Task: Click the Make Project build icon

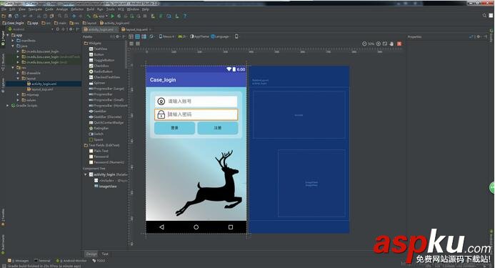Action: 89,16
